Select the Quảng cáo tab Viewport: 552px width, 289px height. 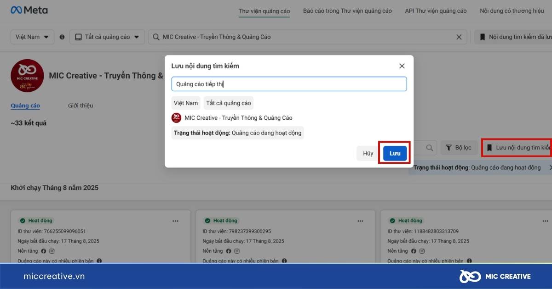[x=25, y=106]
